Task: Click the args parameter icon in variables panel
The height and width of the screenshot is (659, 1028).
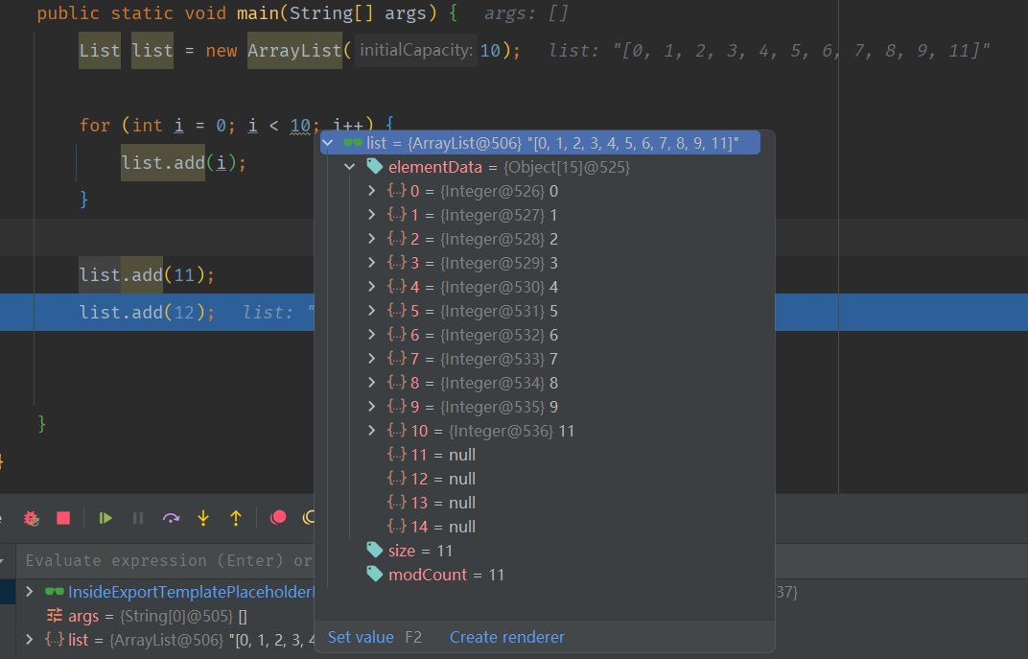Action: [x=55, y=616]
